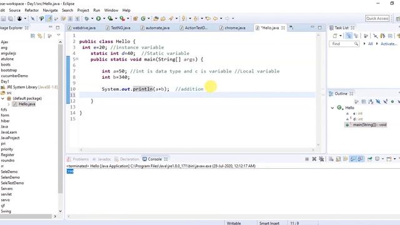Screen dimensions: 400x225
Task: Click Remove Launch X icon in console
Action: [x=314, y=159]
